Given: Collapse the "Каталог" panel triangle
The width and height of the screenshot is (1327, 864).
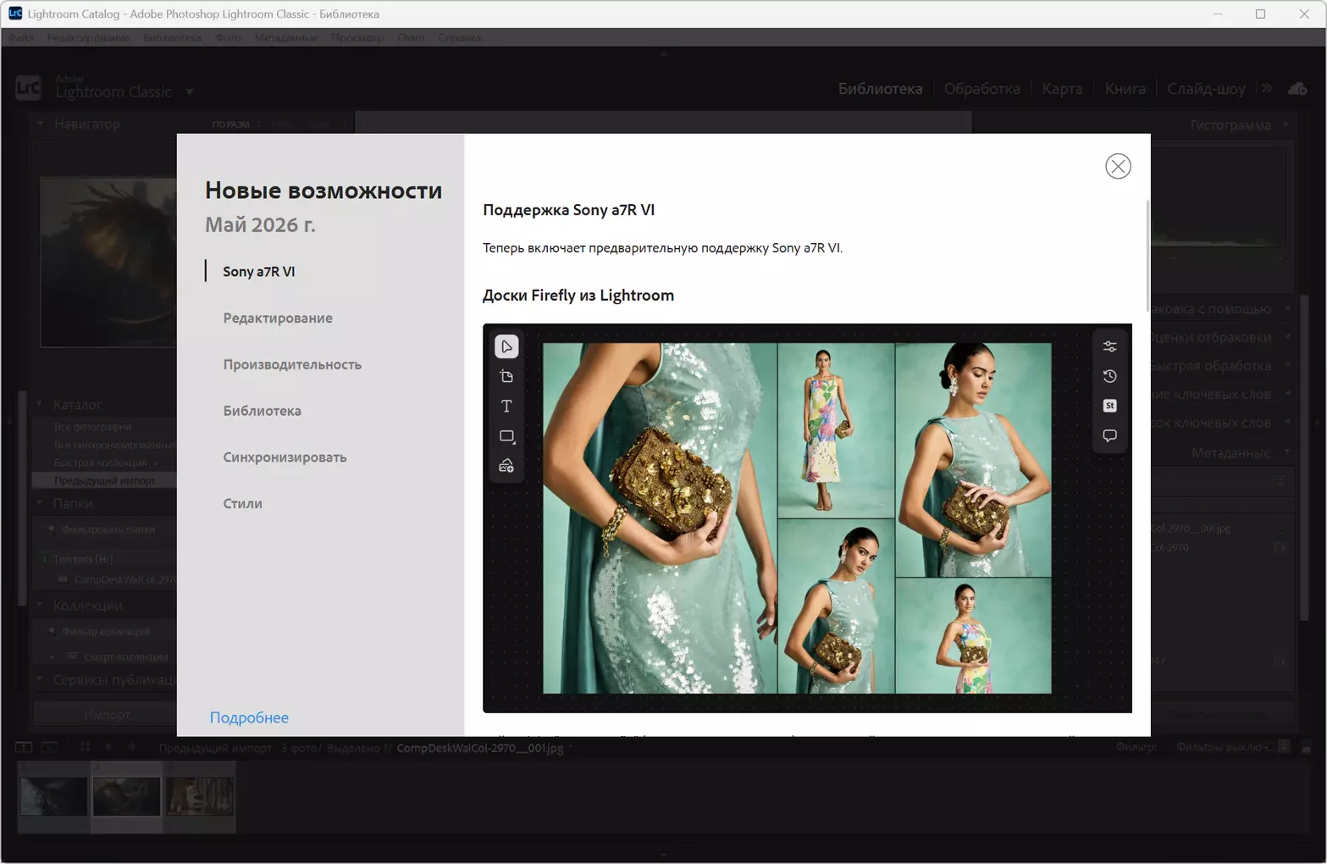Looking at the screenshot, I should coord(40,404).
